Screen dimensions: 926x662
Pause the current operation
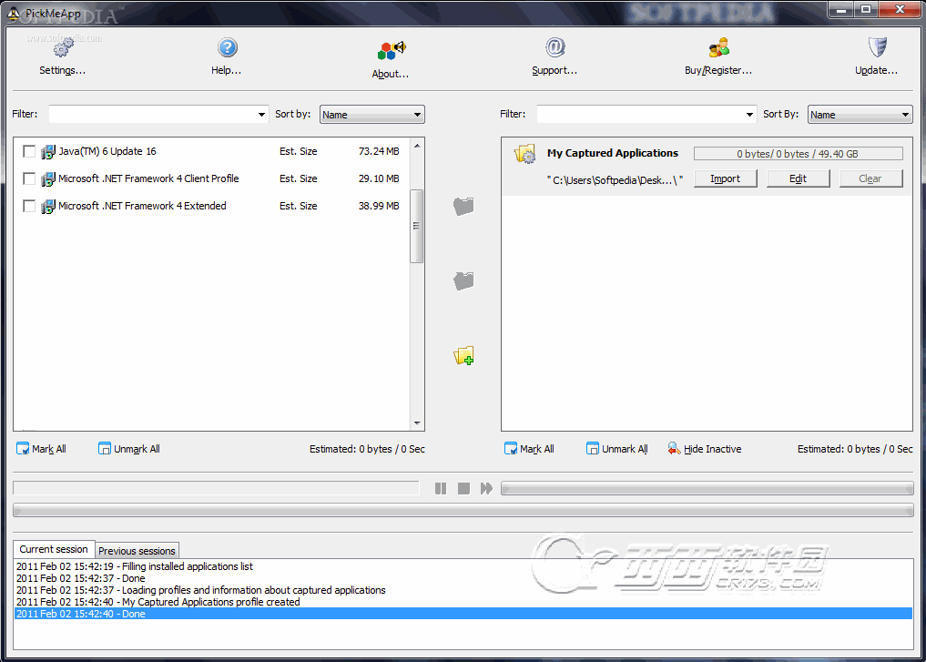point(441,488)
